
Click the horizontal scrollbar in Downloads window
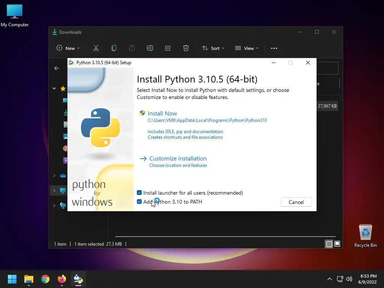pyautogui.click(x=225, y=237)
